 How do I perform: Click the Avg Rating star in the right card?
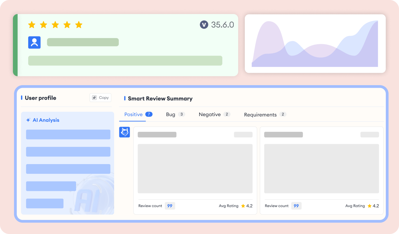coord(369,206)
